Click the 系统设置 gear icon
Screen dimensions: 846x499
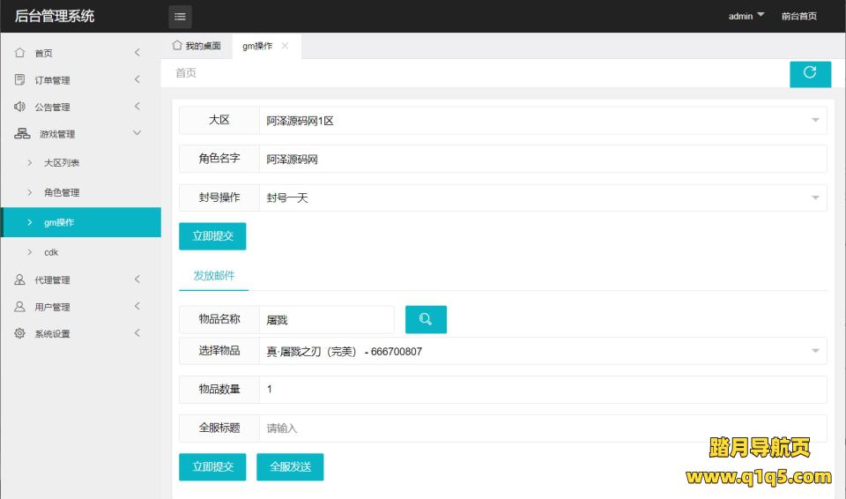coord(20,334)
